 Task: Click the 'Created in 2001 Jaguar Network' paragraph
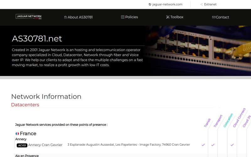tap(77, 57)
